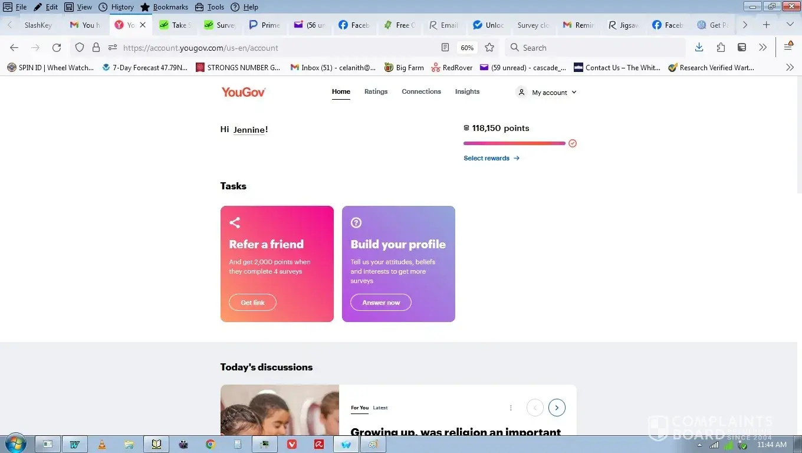Launch Chrome from the Windows taskbar

(x=211, y=444)
